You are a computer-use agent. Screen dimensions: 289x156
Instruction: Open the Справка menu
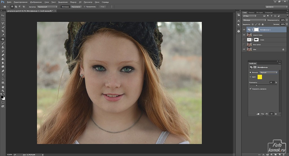click(x=105, y=2)
